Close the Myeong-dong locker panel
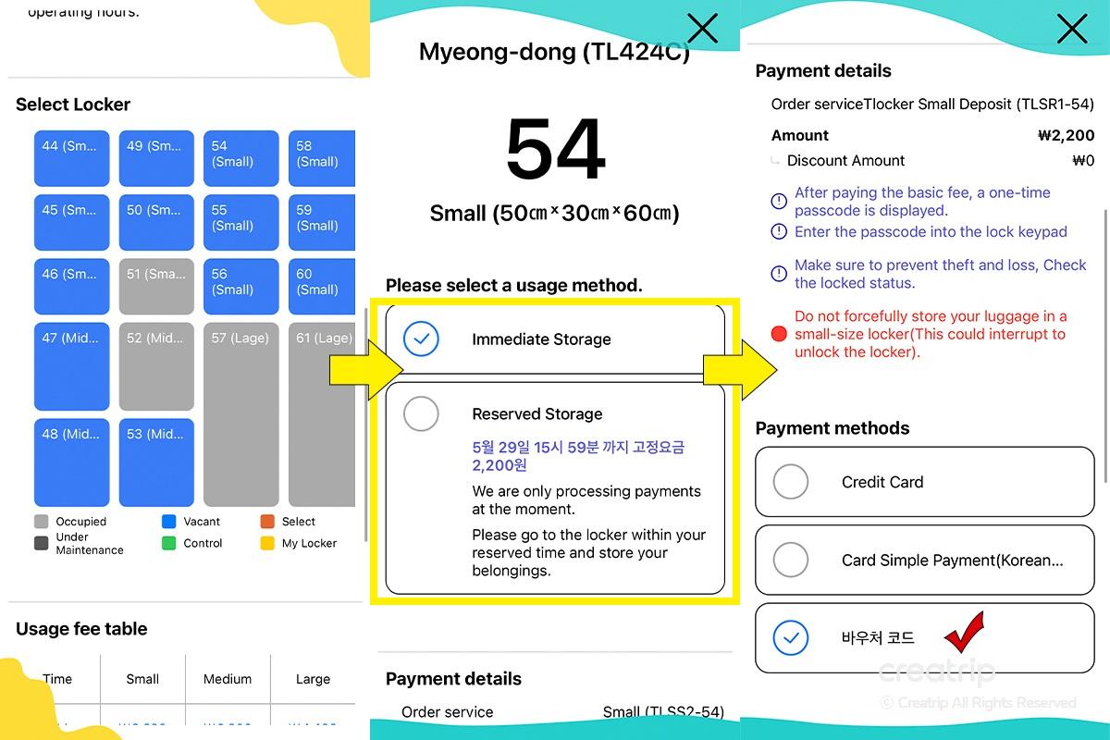Viewport: 1110px width, 740px height. [x=703, y=29]
